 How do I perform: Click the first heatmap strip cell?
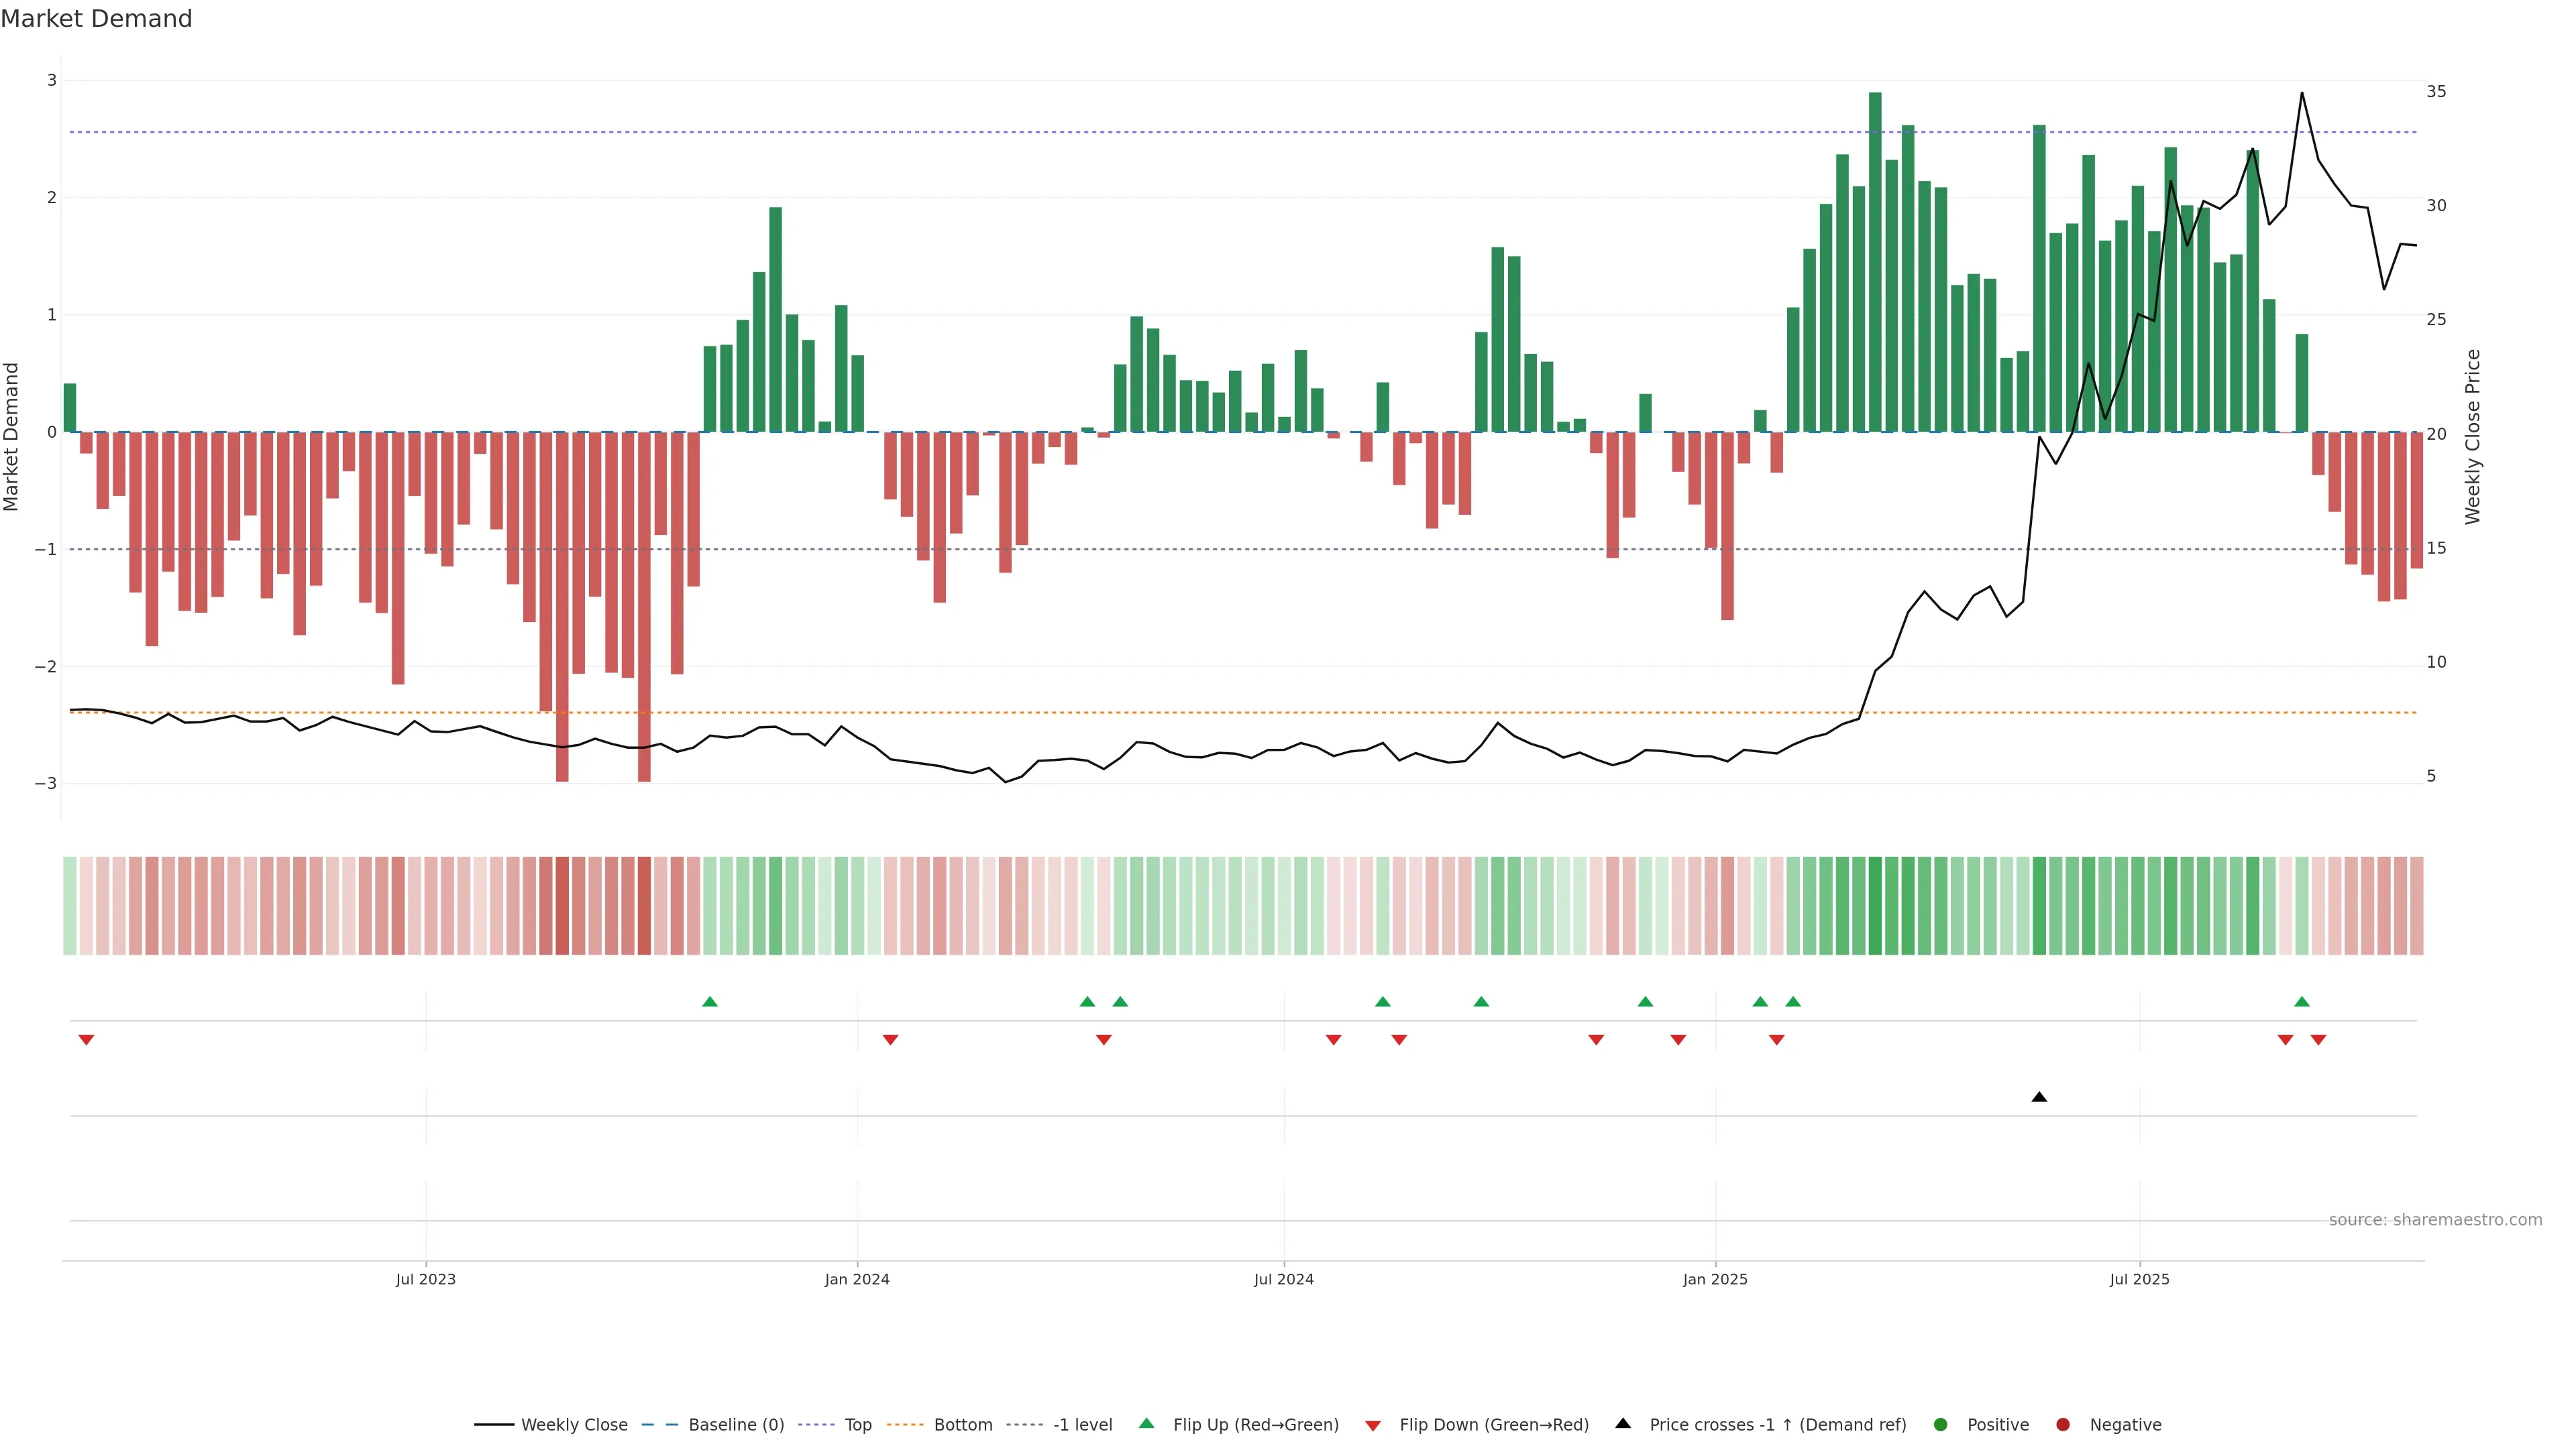70,906
